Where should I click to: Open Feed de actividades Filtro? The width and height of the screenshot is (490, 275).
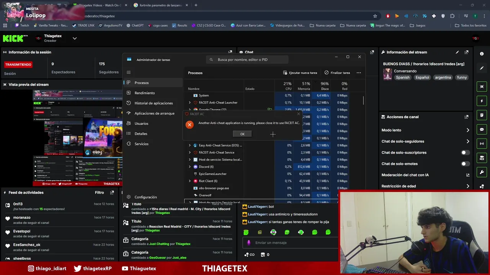tap(100, 192)
